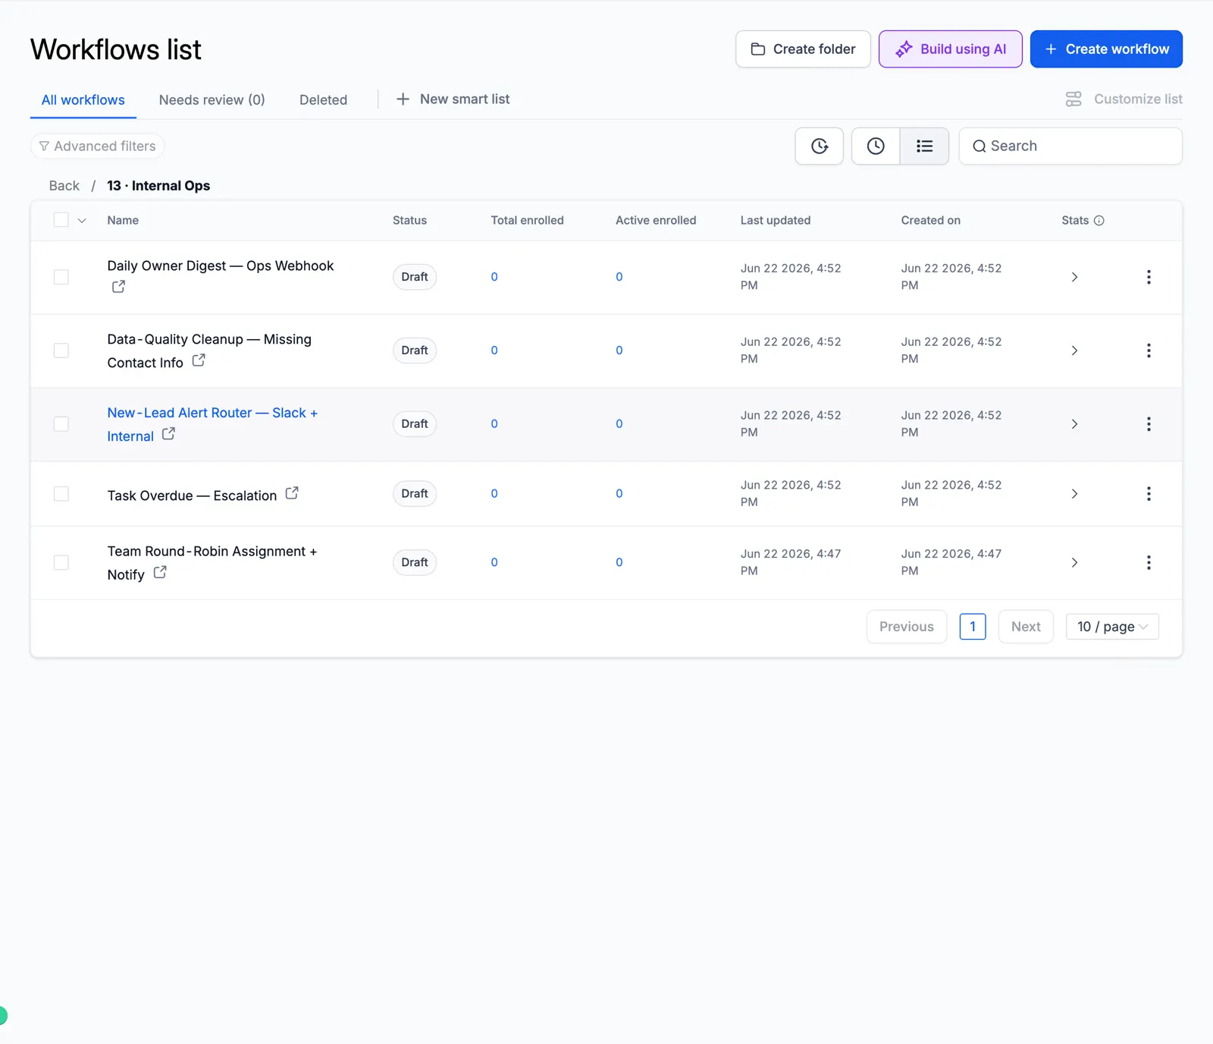Image resolution: width=1213 pixels, height=1044 pixels.
Task: Click the clock history icon with arrow
Action: pyautogui.click(x=820, y=146)
